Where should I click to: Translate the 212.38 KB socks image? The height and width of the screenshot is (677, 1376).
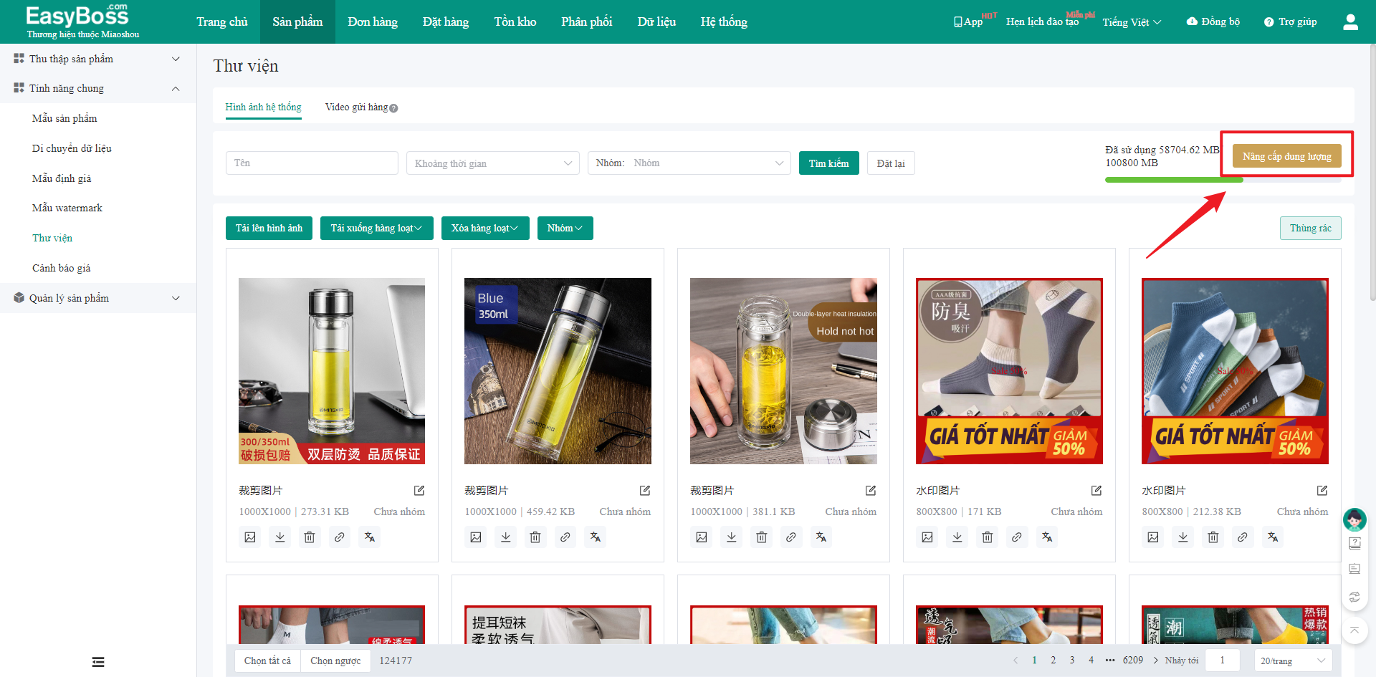point(1273,537)
